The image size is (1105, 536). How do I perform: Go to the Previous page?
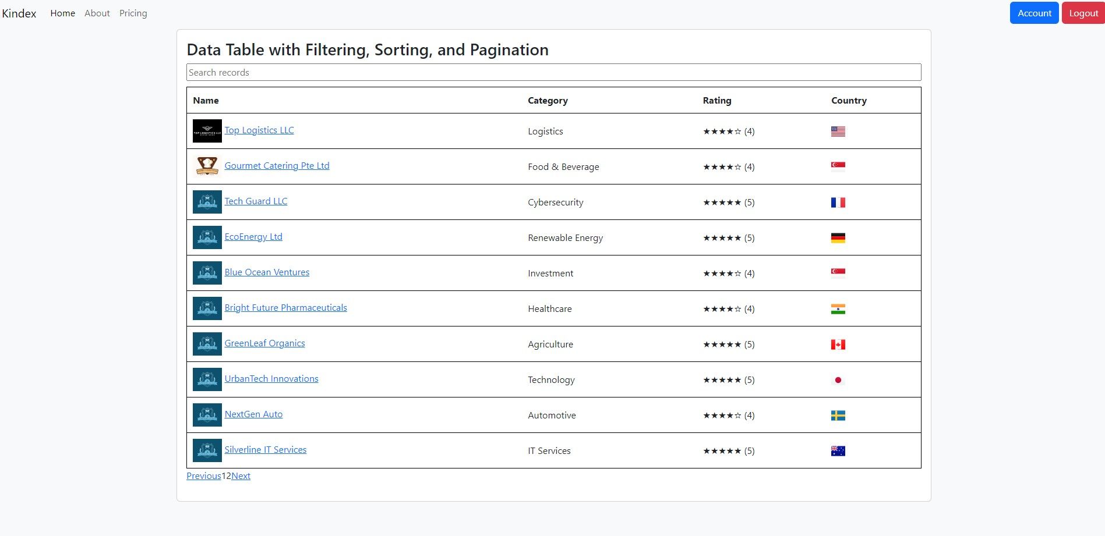point(204,476)
